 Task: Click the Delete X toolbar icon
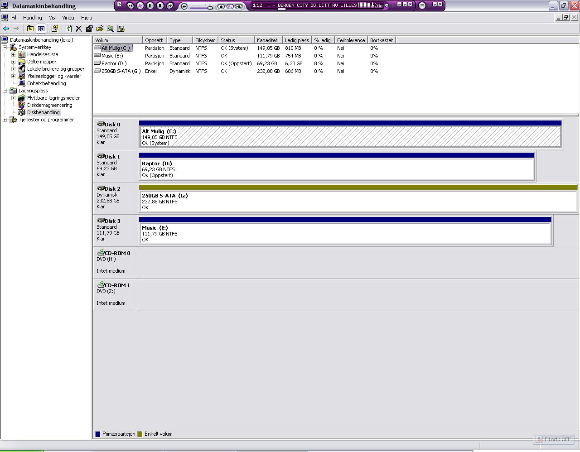[78, 29]
